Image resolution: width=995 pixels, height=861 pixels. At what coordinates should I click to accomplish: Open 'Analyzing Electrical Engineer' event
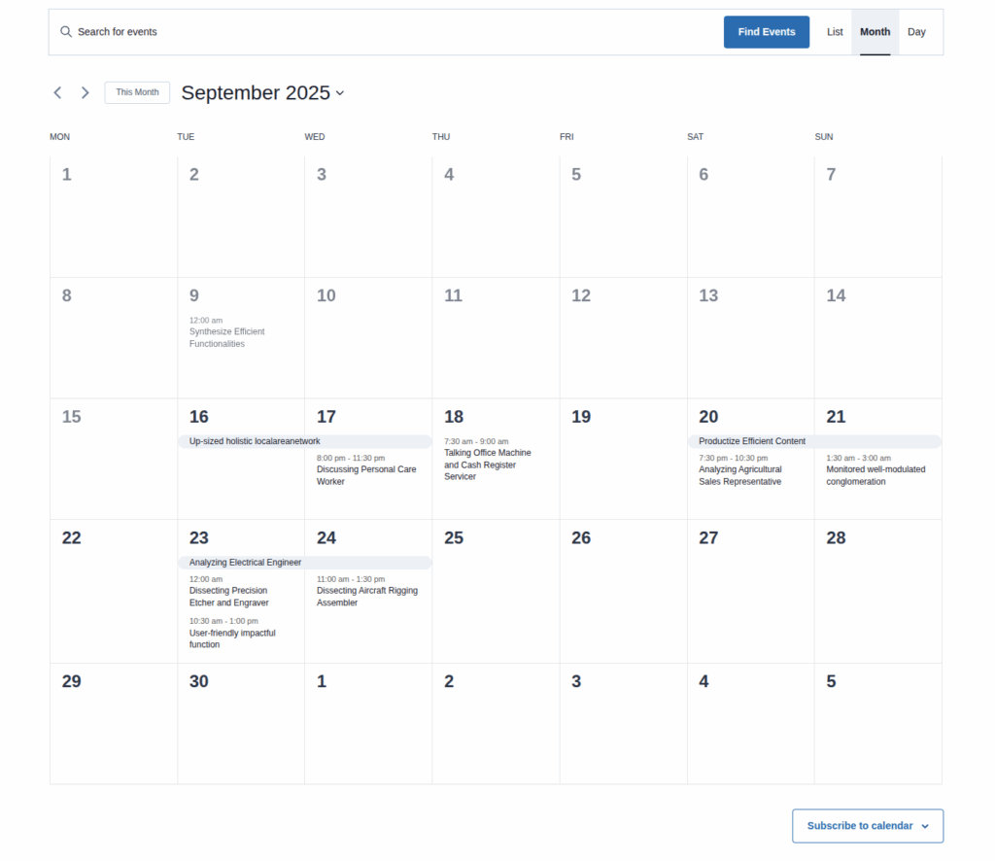[x=243, y=562]
